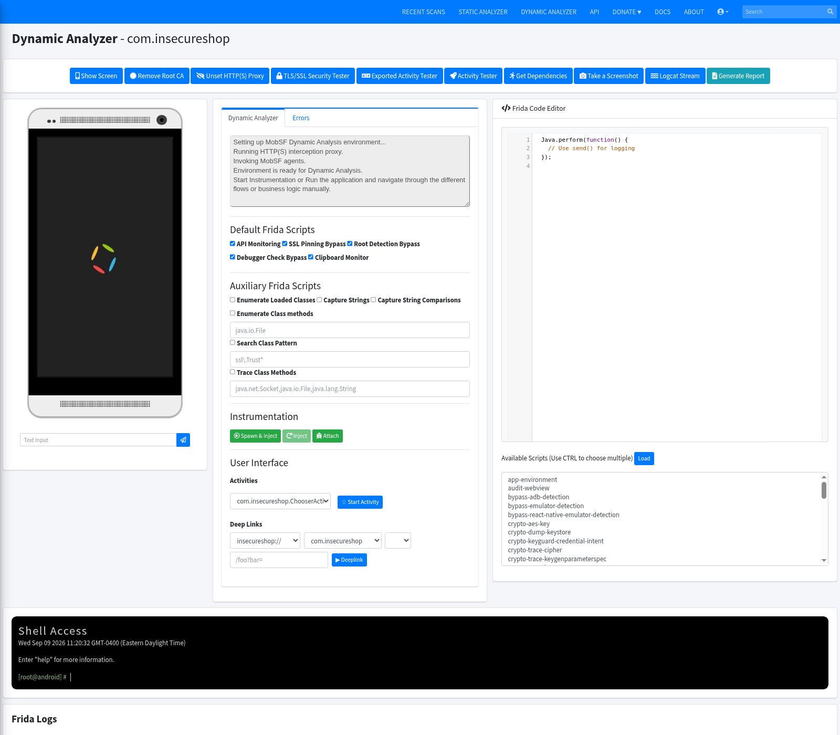Click the Inject button

tap(297, 436)
